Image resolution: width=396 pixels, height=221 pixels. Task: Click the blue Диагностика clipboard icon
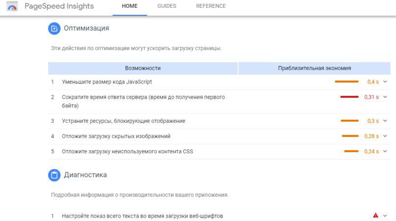coord(54,175)
